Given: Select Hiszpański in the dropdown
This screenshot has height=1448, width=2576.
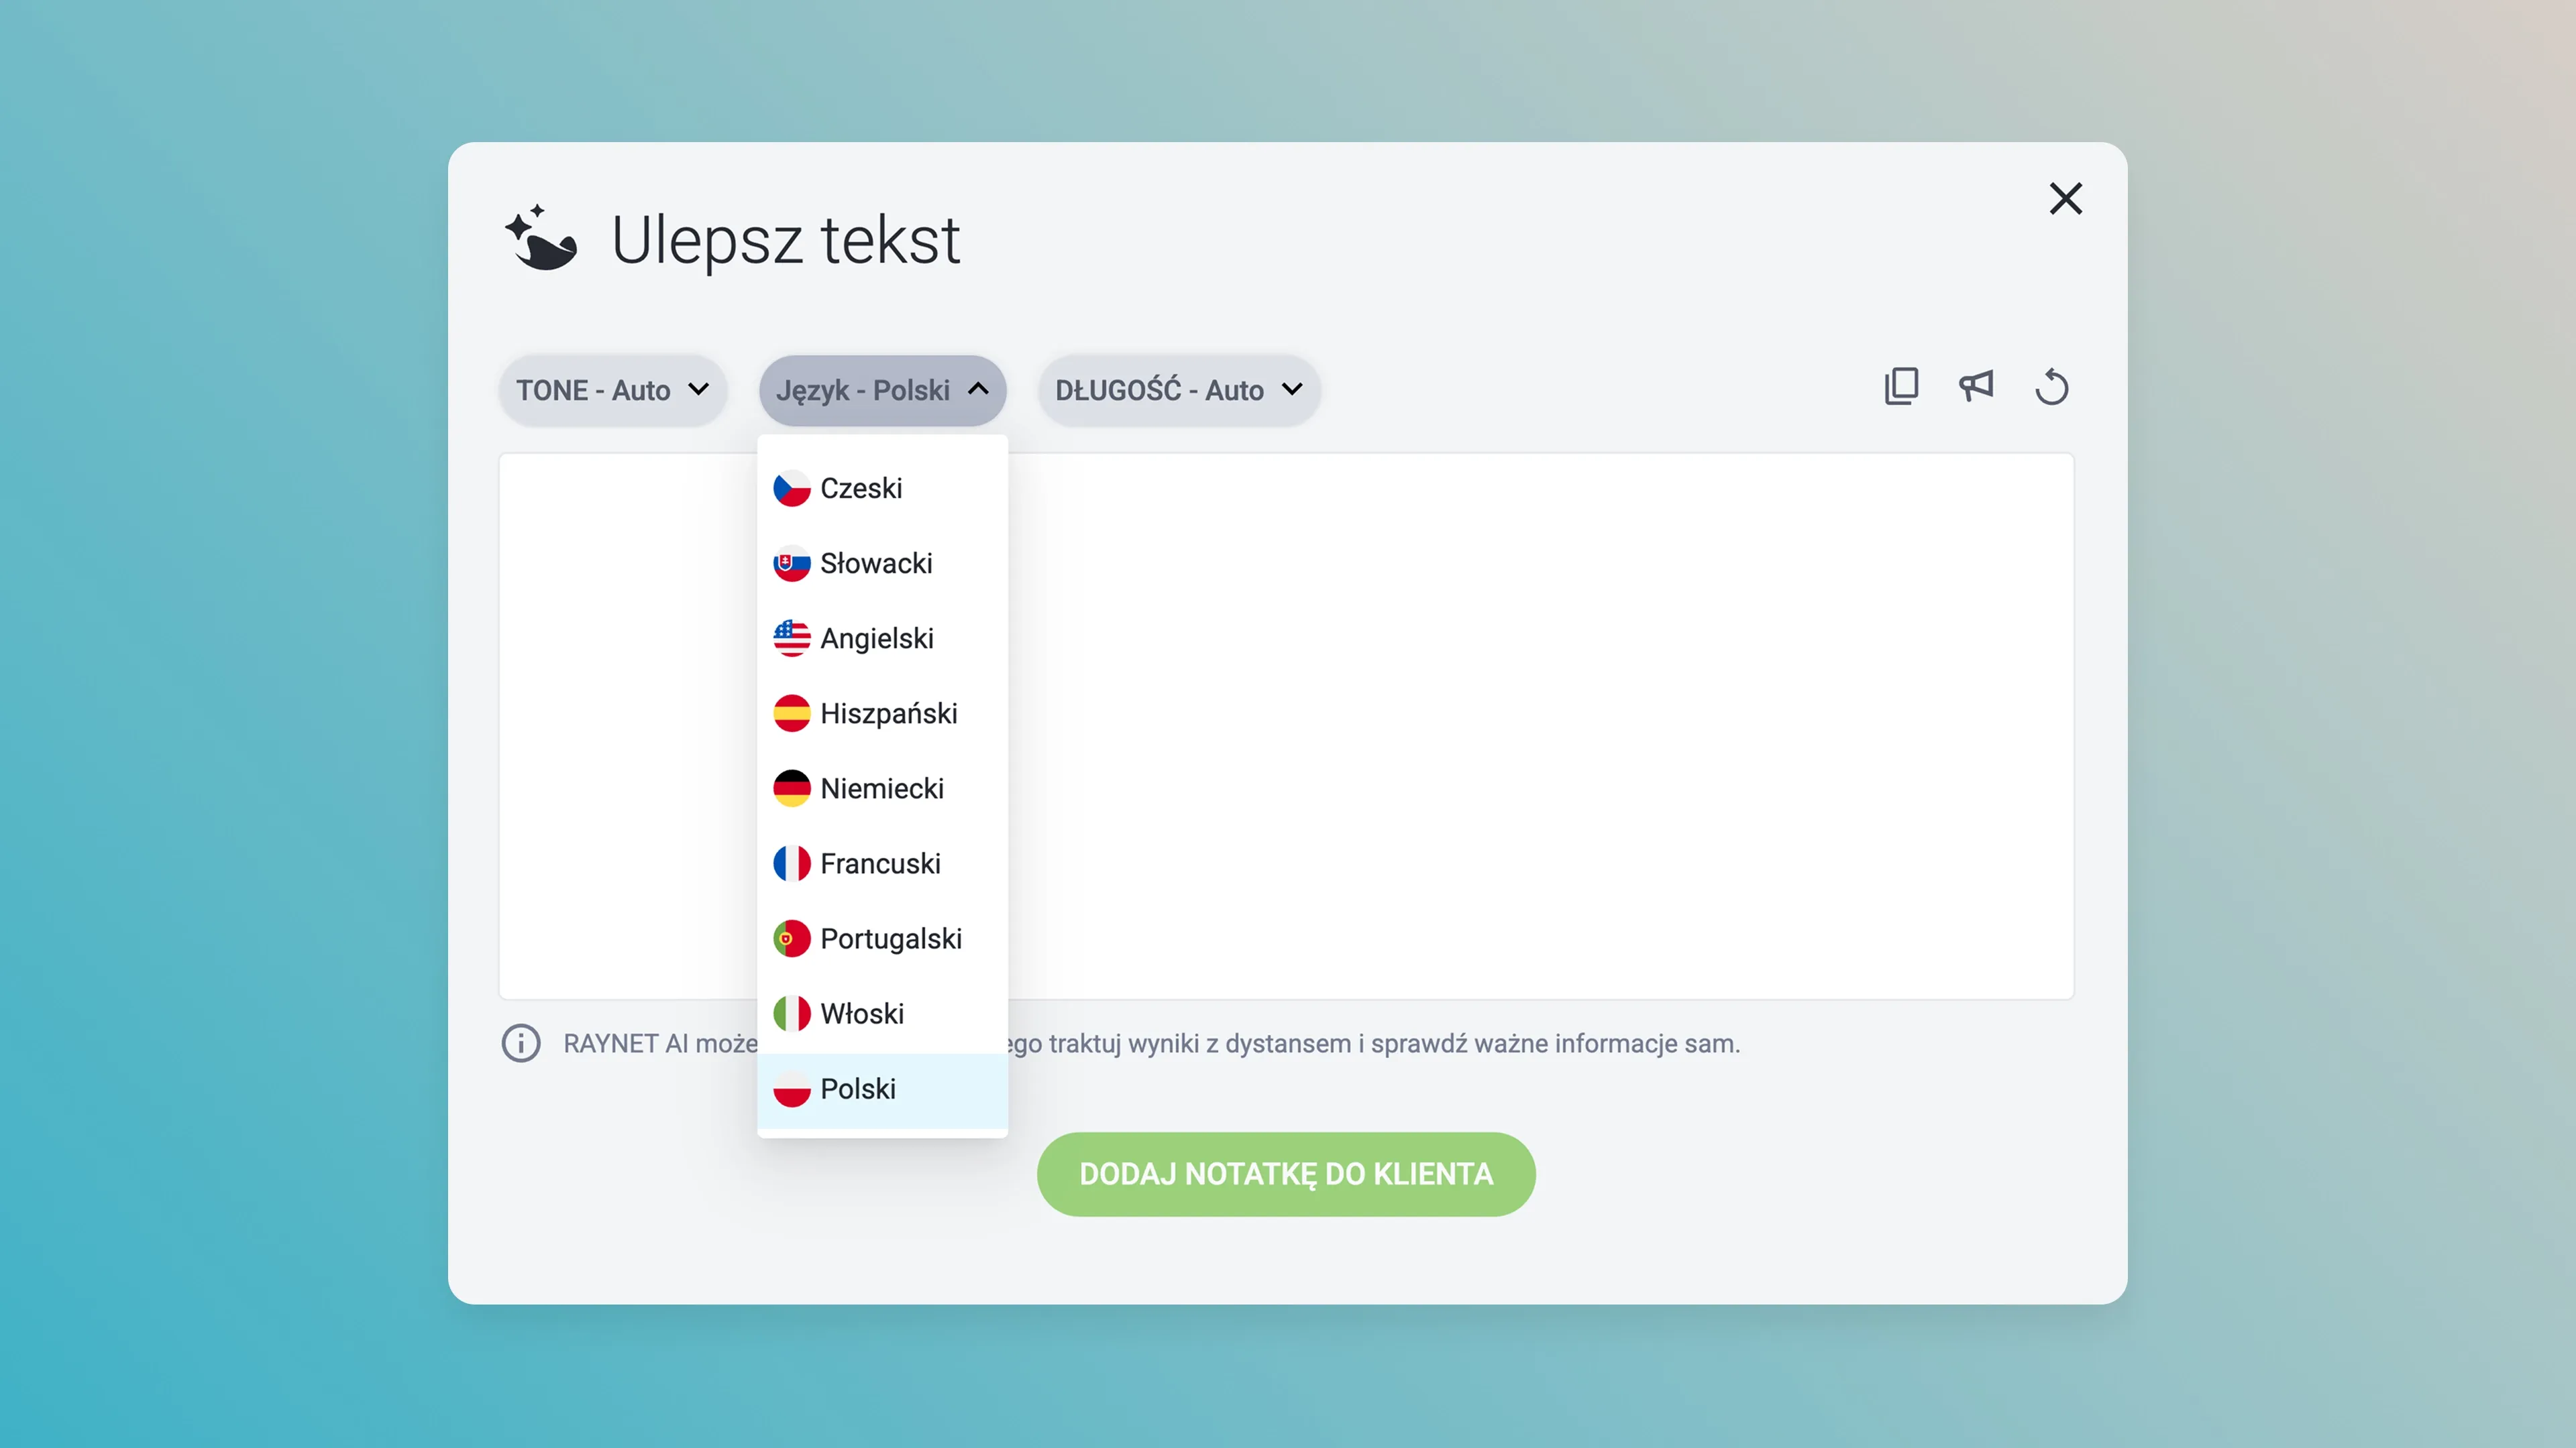Looking at the screenshot, I should pyautogui.click(x=888, y=713).
